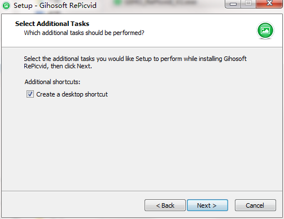Click the 'Setup - Gihosoft RePicvid' title text

(x=55, y=6)
